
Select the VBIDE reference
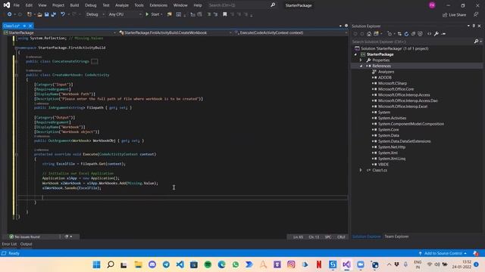[x=383, y=165]
